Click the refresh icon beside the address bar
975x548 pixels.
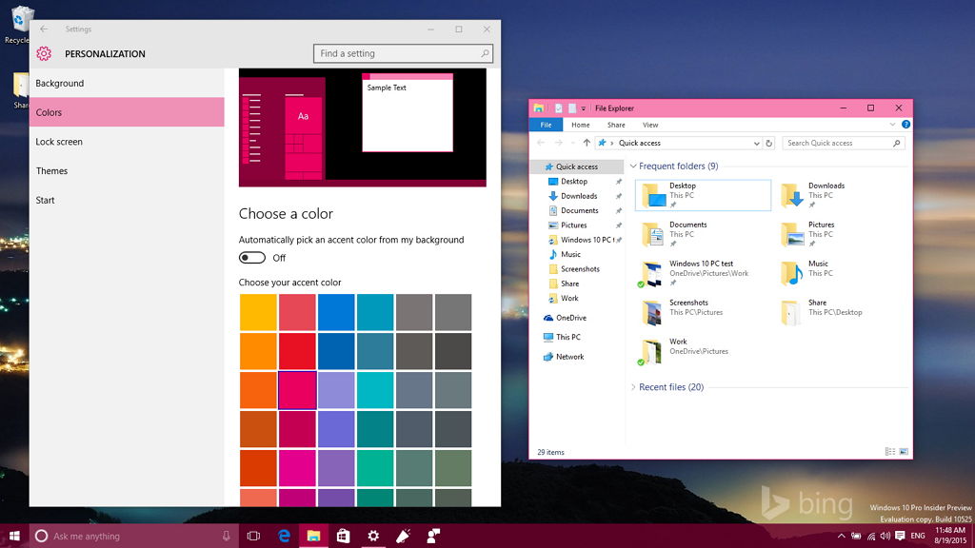769,143
